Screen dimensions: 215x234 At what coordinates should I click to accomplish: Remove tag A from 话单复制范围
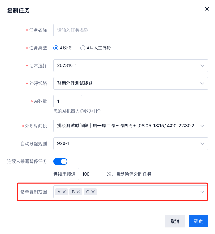click(64, 192)
